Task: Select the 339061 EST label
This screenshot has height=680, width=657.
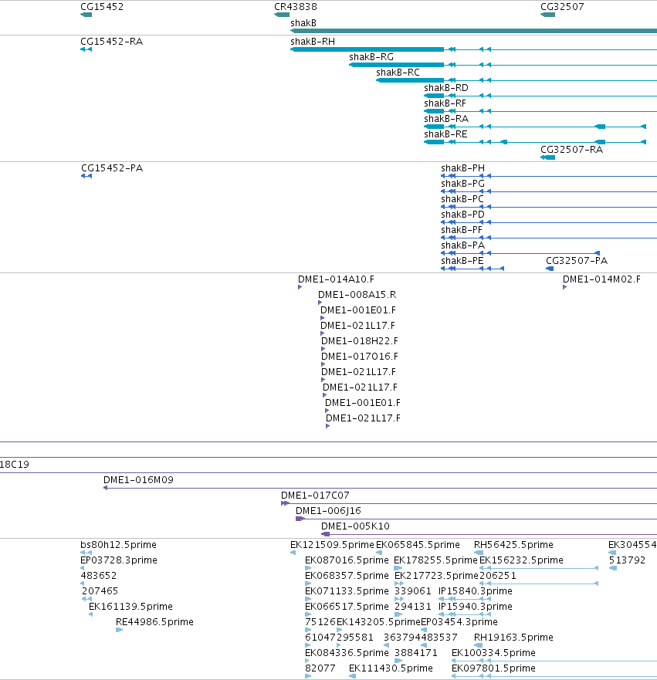Action: pyautogui.click(x=413, y=591)
